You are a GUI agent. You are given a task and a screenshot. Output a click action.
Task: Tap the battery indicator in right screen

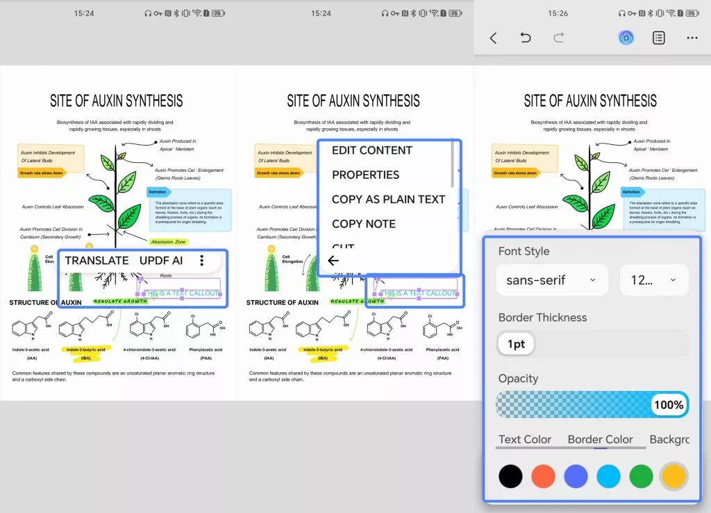click(x=692, y=13)
